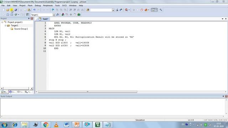The height and width of the screenshot is (128, 228).
Task: Open the Flash menu
Action: pos(30,6)
